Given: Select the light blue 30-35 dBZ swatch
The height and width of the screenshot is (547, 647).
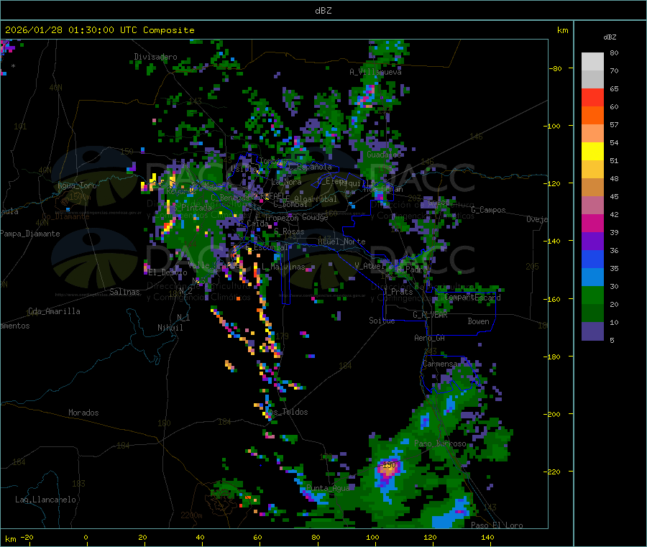Looking at the screenshot, I should tap(592, 277).
